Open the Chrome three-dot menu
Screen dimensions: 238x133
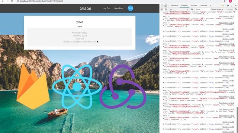(235, 1)
